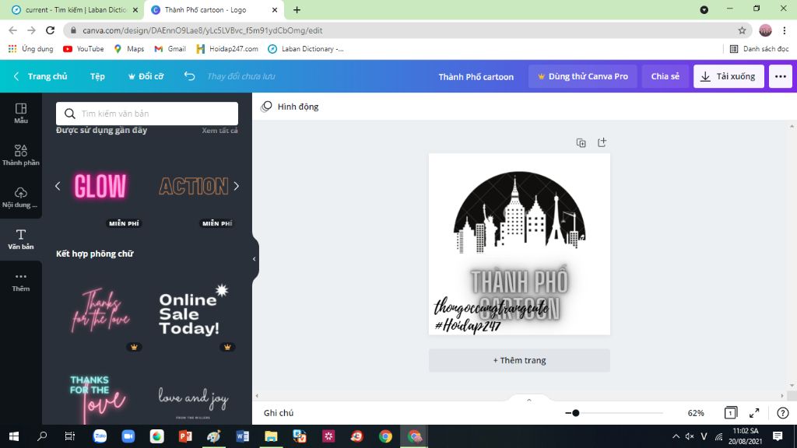Switch to the Laban Dictionary browser tab
The width and height of the screenshot is (797, 448).
tap(75, 10)
